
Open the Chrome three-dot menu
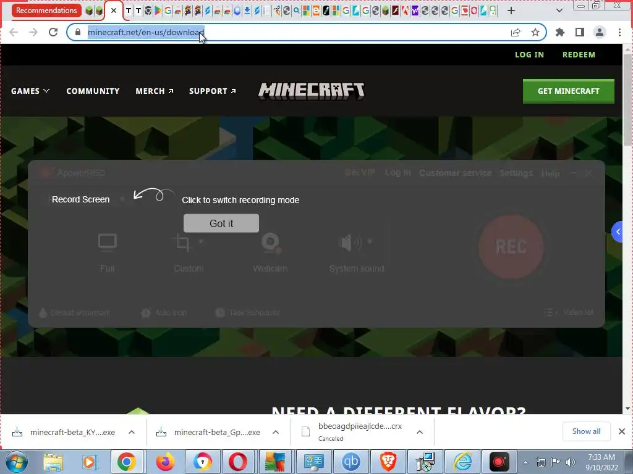(x=619, y=32)
